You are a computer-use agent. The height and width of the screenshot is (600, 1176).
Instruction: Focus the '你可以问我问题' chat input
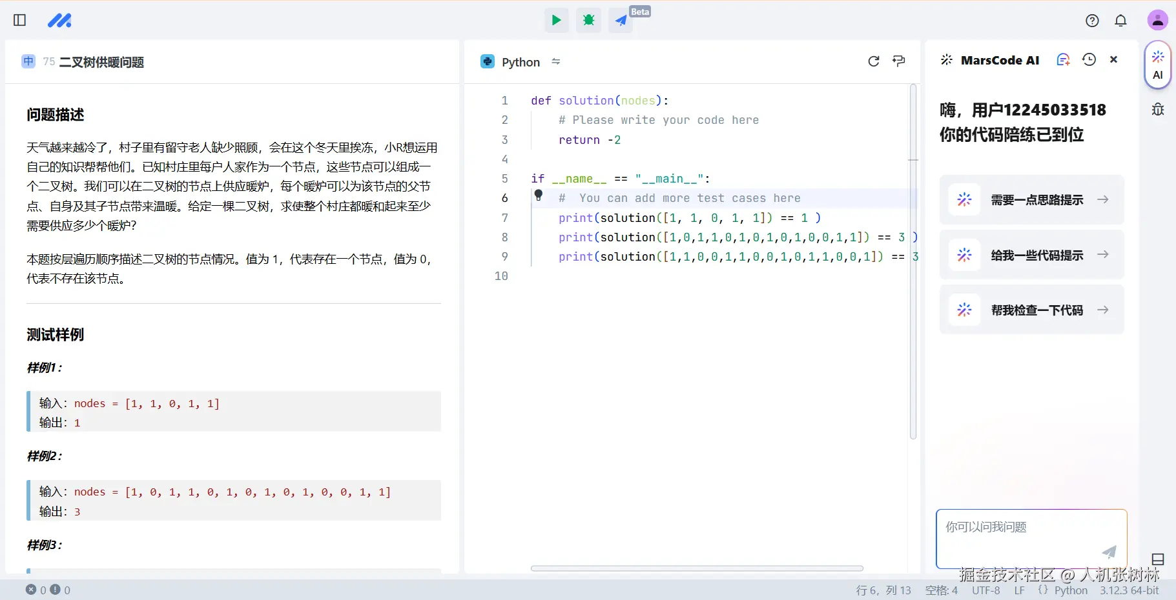[1031, 539]
